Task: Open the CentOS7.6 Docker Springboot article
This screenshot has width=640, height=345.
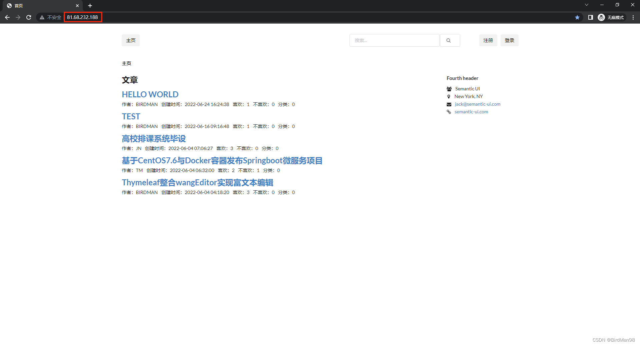Action: pyautogui.click(x=222, y=160)
